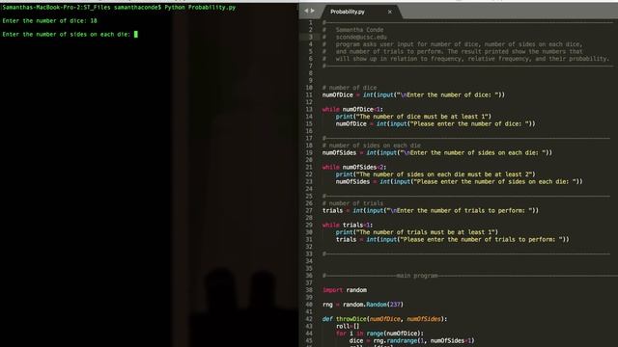The width and height of the screenshot is (618, 347).
Task: Click the terminal command 'Python Probability.py'
Action: pyautogui.click(x=200, y=8)
